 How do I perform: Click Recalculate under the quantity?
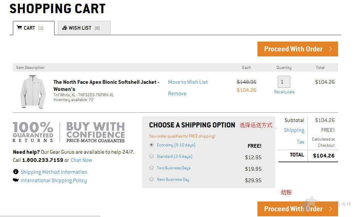click(284, 92)
